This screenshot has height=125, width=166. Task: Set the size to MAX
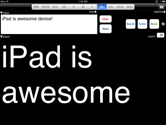tap(130, 7)
